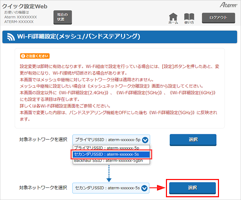
Task: Choose プライマリSSID : aterm-xxxxxx-5p from list
Action: [107, 148]
